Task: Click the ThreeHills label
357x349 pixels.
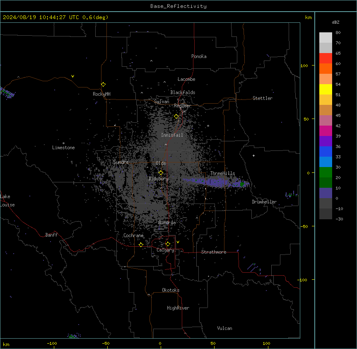Action: 222,173
